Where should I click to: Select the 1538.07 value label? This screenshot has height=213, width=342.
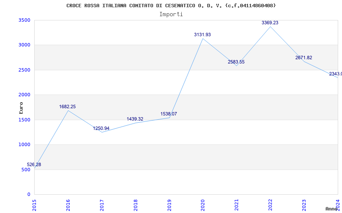click(x=168, y=114)
